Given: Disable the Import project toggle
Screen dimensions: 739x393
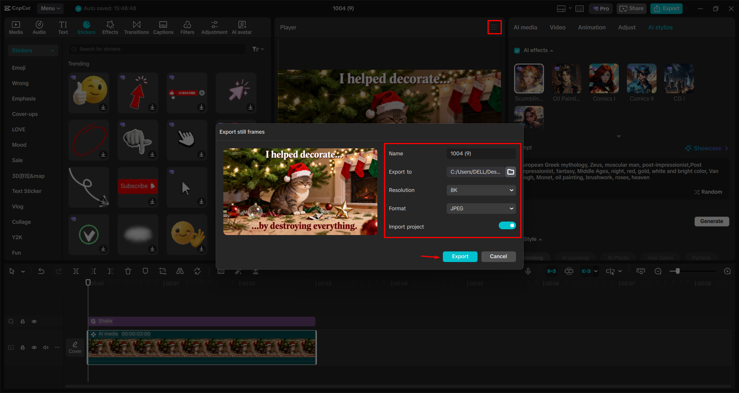Looking at the screenshot, I should 507,225.
